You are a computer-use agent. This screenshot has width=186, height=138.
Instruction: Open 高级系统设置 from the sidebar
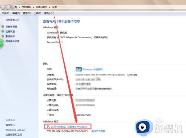(x=13, y=41)
